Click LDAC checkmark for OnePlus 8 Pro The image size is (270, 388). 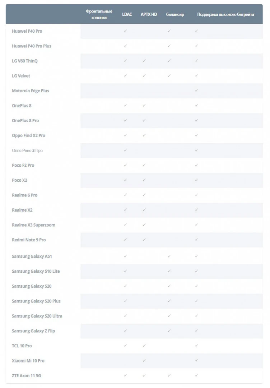click(125, 121)
